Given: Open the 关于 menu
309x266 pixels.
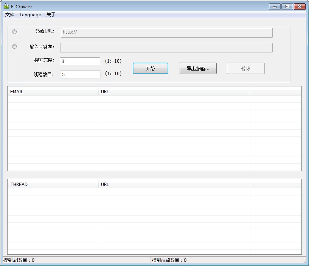Looking at the screenshot, I should [51, 15].
